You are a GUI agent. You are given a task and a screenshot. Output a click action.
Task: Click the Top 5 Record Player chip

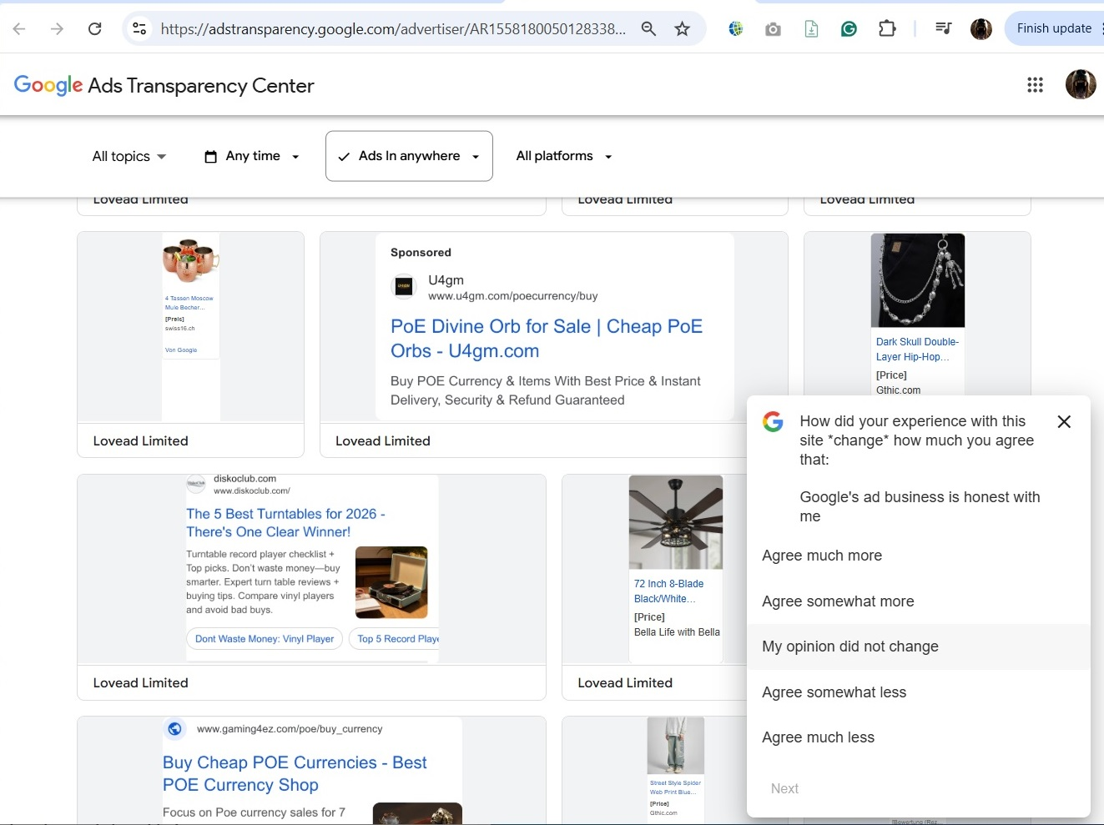(394, 639)
